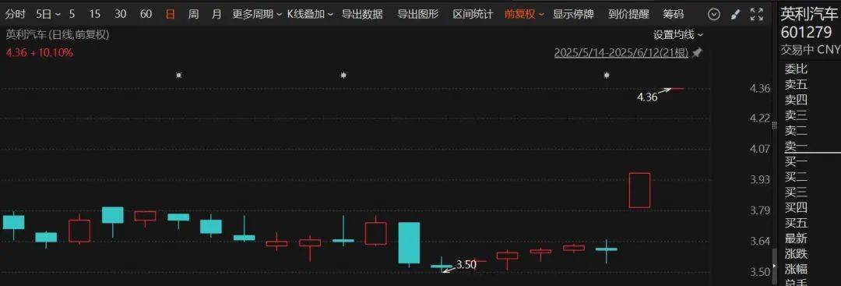Click the large red candlestick near 3.93
This screenshot has width=841, height=286.
639,190
